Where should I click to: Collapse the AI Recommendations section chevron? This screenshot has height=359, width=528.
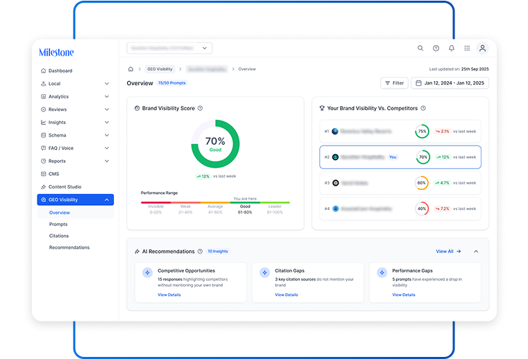pos(476,252)
